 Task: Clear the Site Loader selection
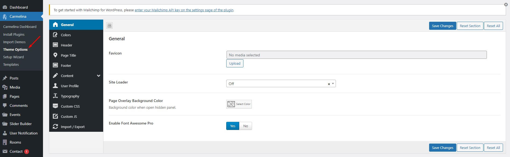[x=329, y=84]
